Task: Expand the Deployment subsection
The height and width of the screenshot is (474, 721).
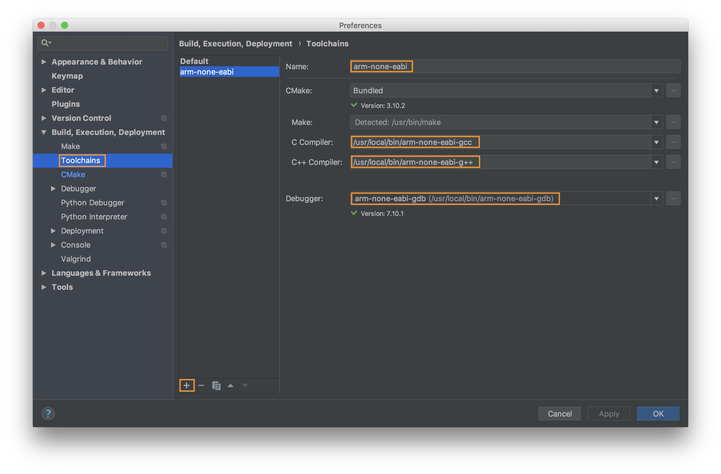Action: pos(53,231)
